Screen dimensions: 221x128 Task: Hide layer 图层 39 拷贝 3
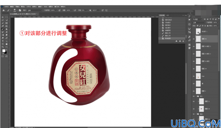[194, 46]
